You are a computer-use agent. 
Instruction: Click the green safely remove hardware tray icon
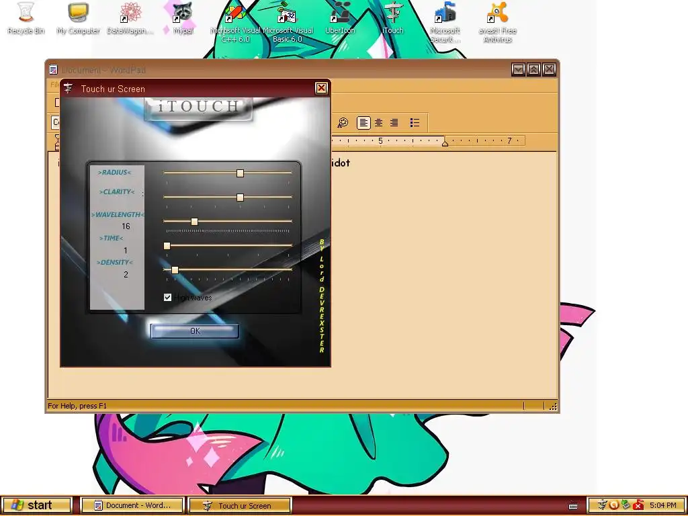(626, 505)
